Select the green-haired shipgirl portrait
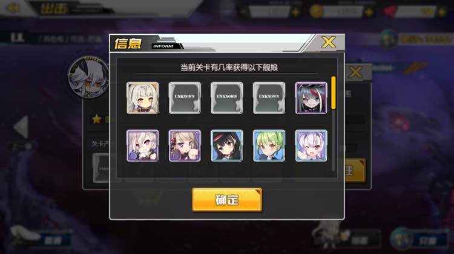 click(269, 145)
